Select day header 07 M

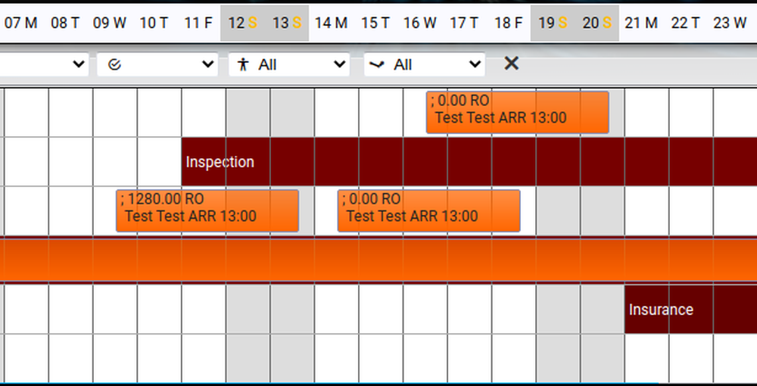[x=20, y=23]
